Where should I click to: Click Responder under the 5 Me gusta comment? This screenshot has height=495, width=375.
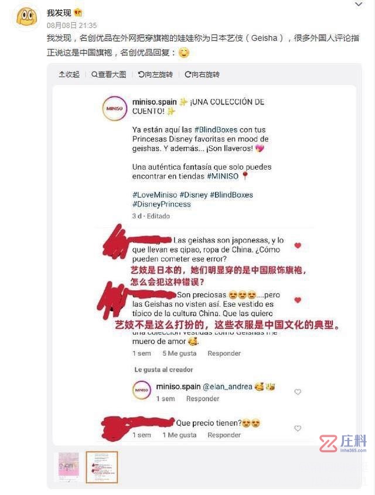coord(224,353)
